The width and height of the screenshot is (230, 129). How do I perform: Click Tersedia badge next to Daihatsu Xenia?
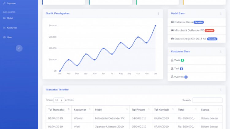click(199, 22)
